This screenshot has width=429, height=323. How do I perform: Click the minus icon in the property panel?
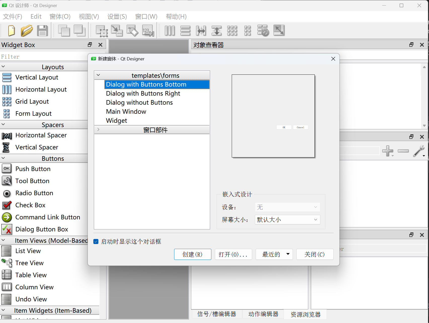pyautogui.click(x=403, y=151)
